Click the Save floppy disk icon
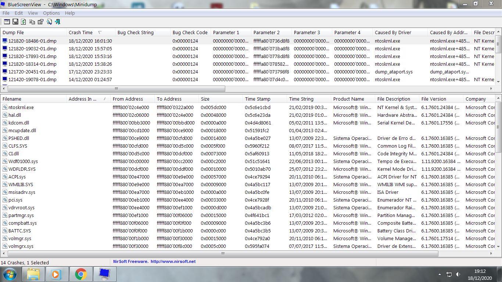The width and height of the screenshot is (502, 282). [15, 22]
